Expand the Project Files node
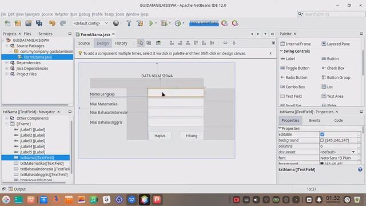The height and width of the screenshot is (206, 366). click(x=7, y=74)
